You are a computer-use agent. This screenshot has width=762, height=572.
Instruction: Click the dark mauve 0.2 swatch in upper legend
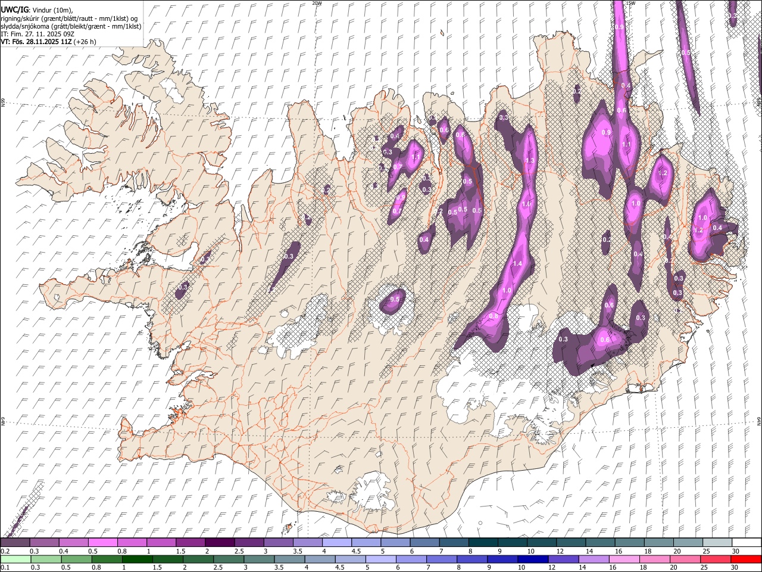click(x=15, y=542)
